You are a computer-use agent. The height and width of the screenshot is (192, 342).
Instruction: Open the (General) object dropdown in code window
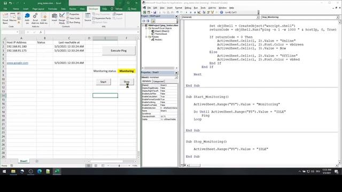pos(258,17)
